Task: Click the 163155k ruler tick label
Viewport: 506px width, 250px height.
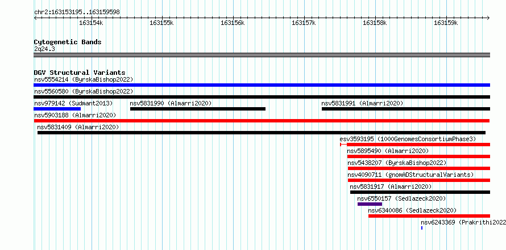Action: pos(161,23)
